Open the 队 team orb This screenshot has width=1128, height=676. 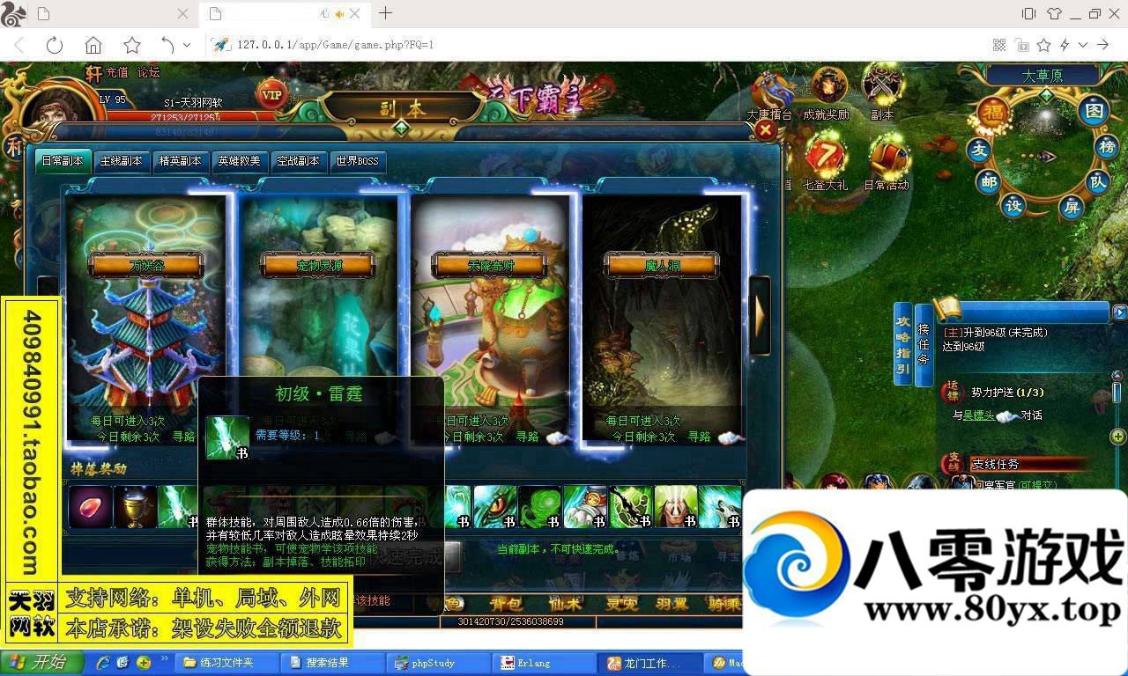click(1096, 182)
